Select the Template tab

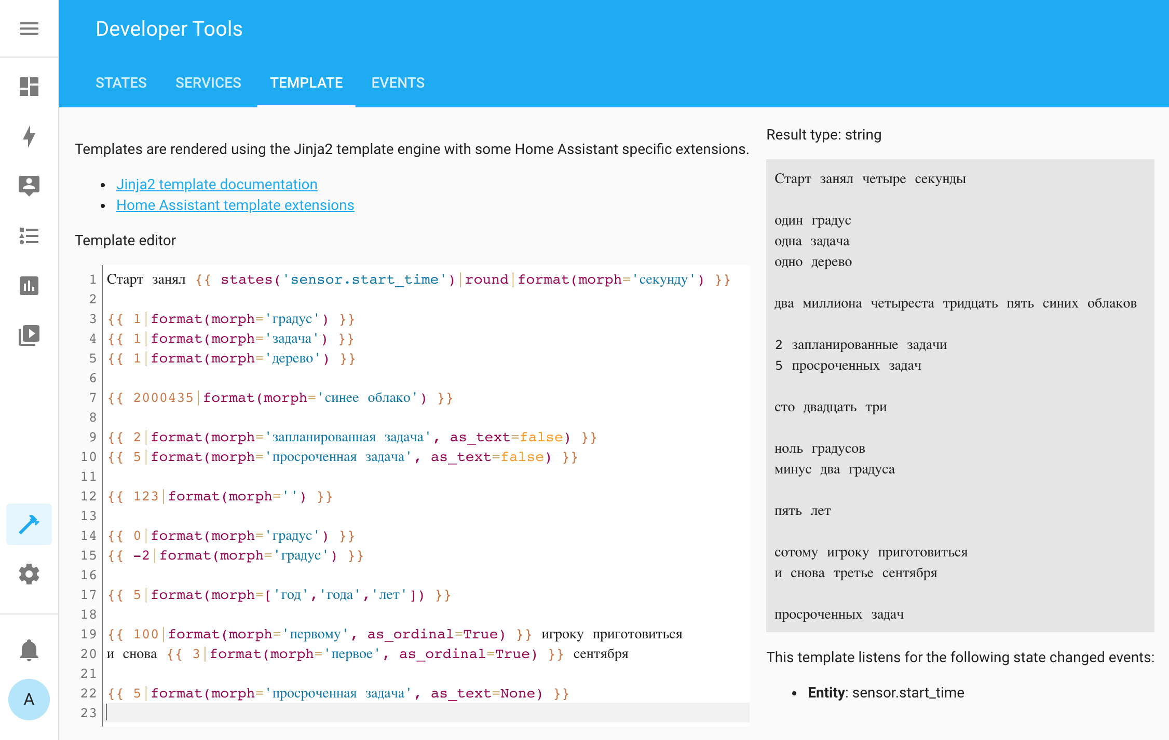[306, 83]
